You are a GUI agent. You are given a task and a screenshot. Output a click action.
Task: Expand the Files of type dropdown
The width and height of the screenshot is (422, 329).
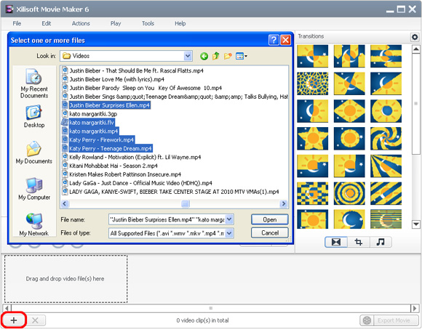pyautogui.click(x=229, y=233)
